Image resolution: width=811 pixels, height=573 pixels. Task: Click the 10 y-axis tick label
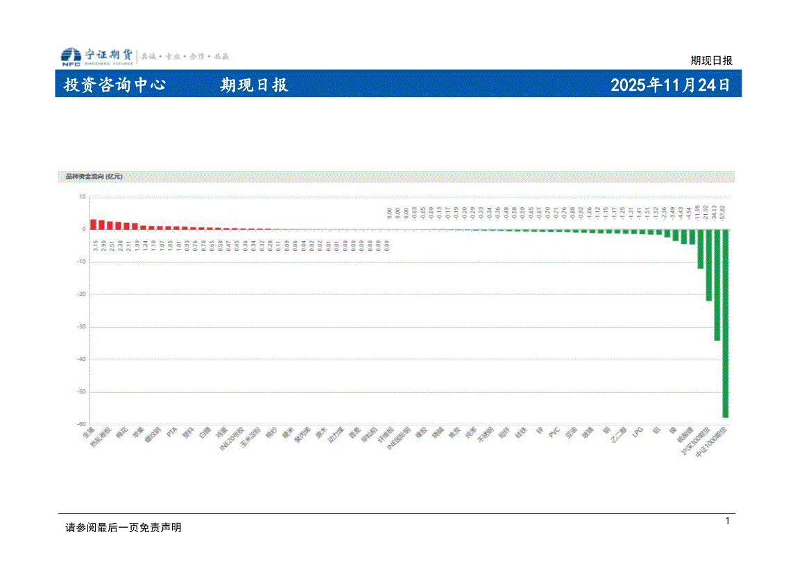(82, 196)
